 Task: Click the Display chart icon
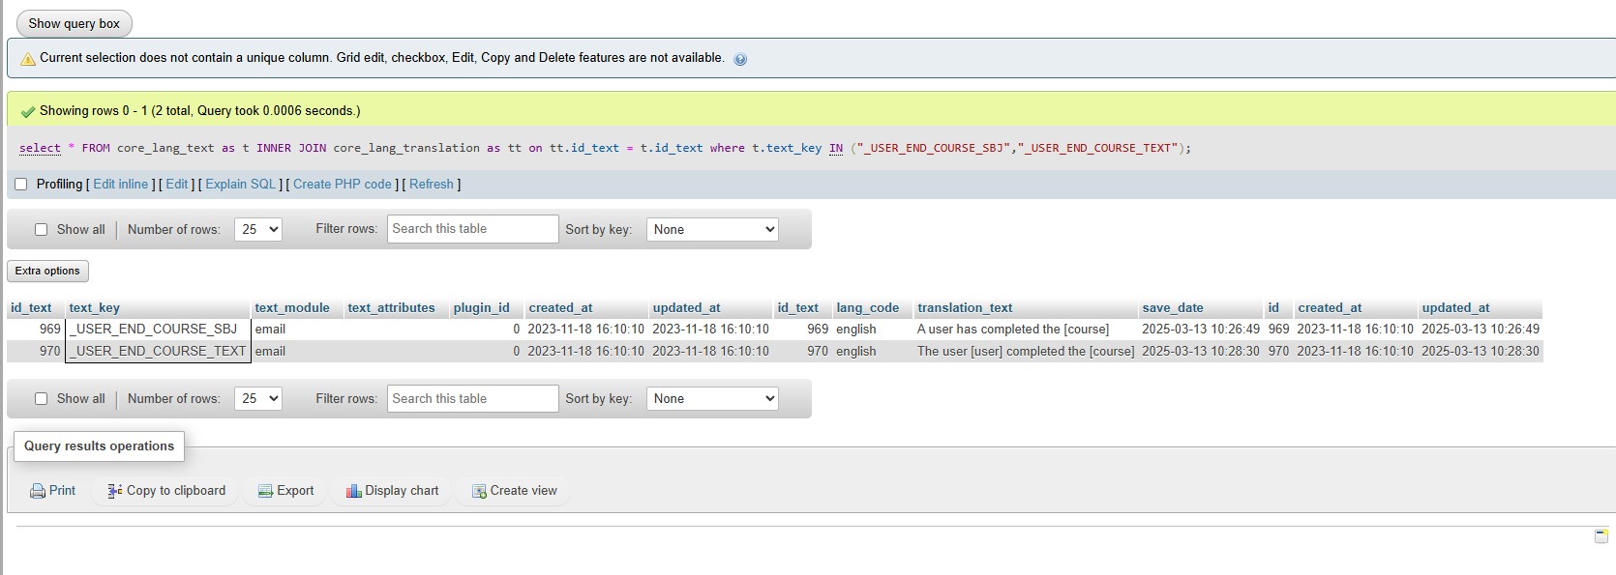coord(353,491)
